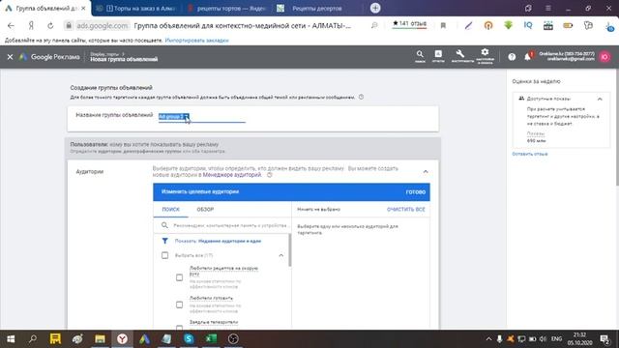Click the Display_торты breadcrumb link

coord(104,54)
